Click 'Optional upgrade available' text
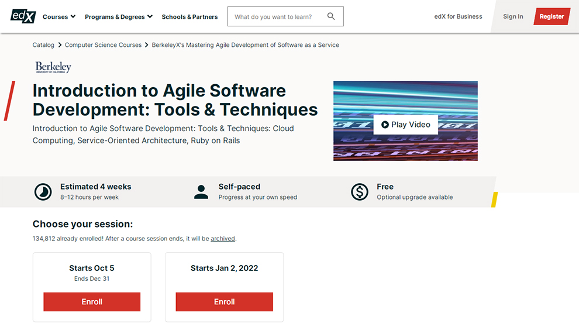 coord(415,197)
